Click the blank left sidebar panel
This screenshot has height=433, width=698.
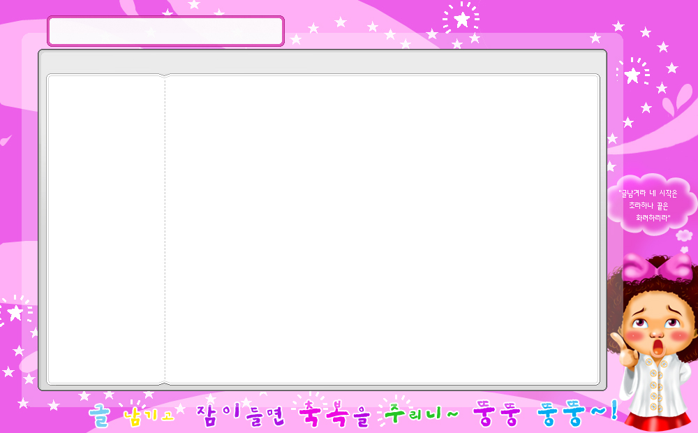click(105, 229)
